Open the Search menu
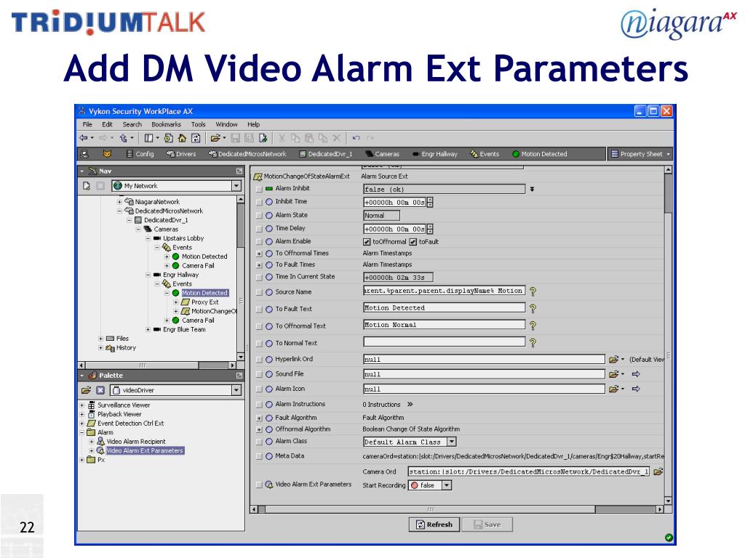745x558 pixels. (132, 124)
